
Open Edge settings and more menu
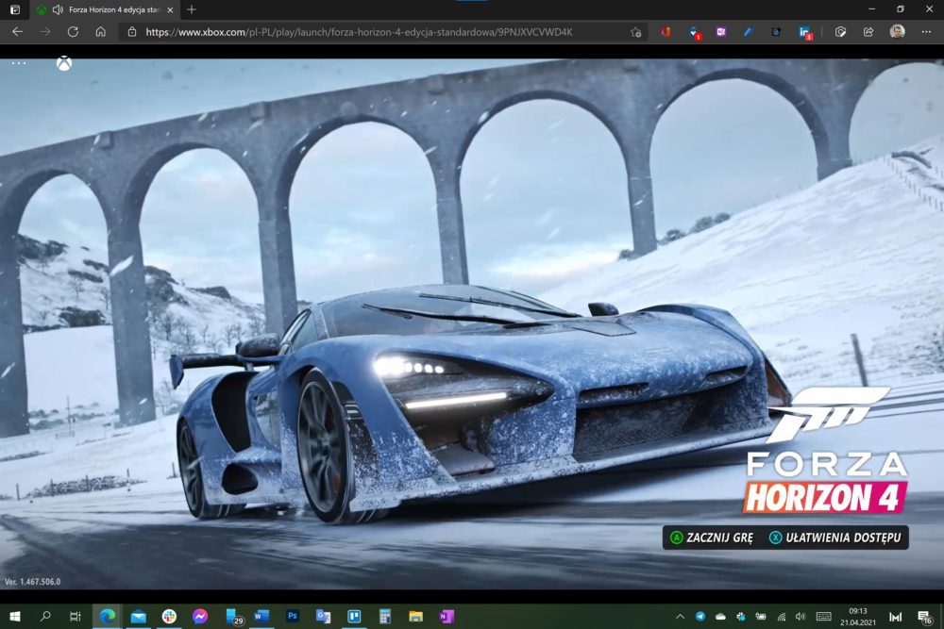pos(926,32)
